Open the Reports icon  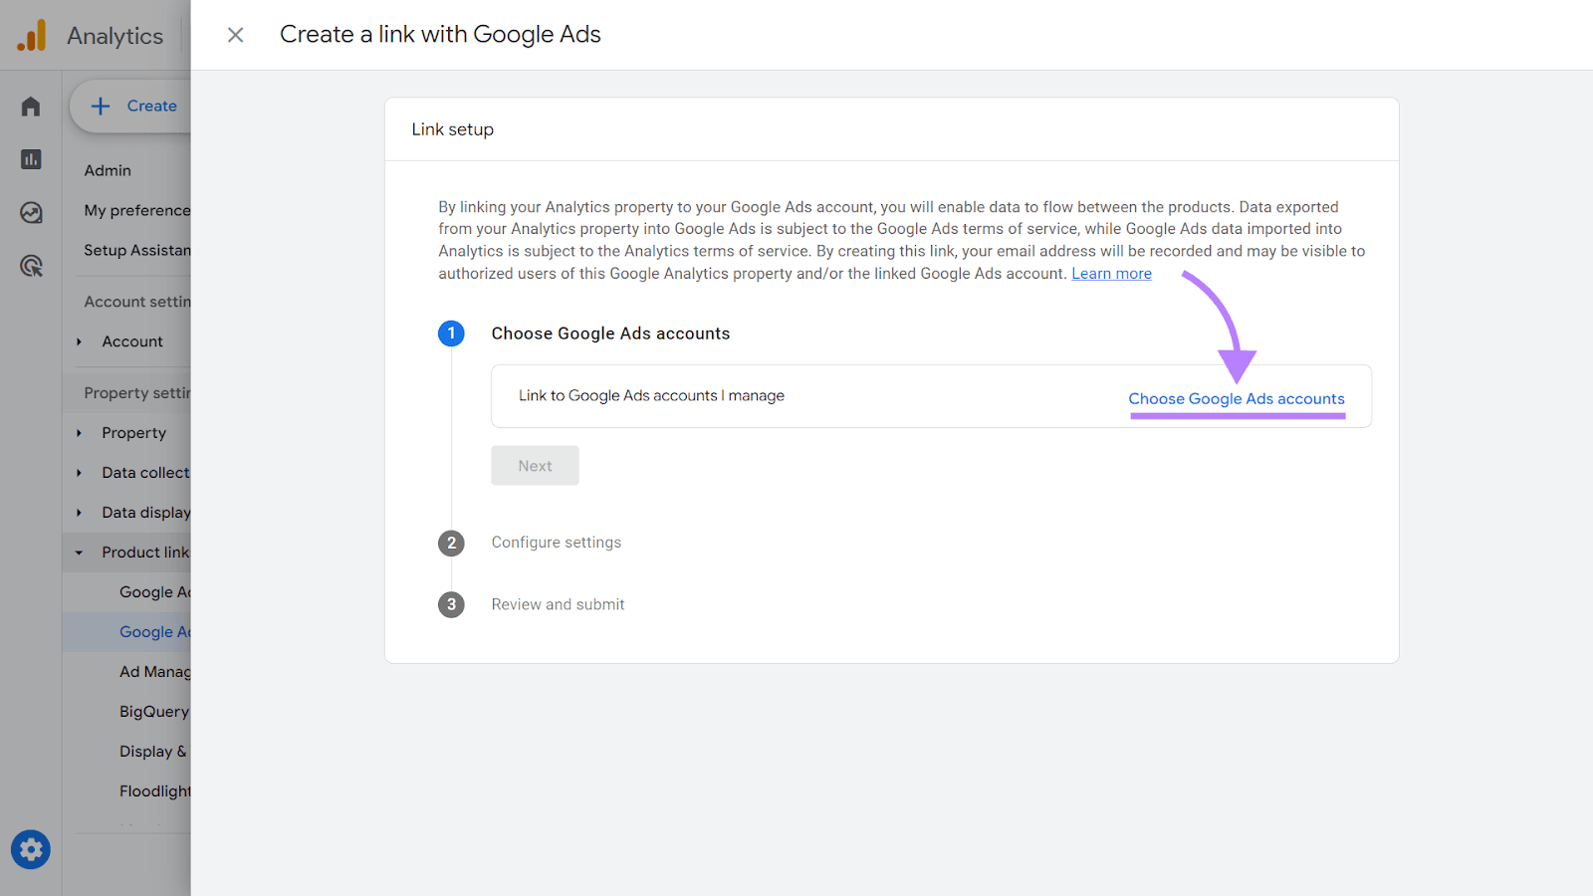point(30,158)
